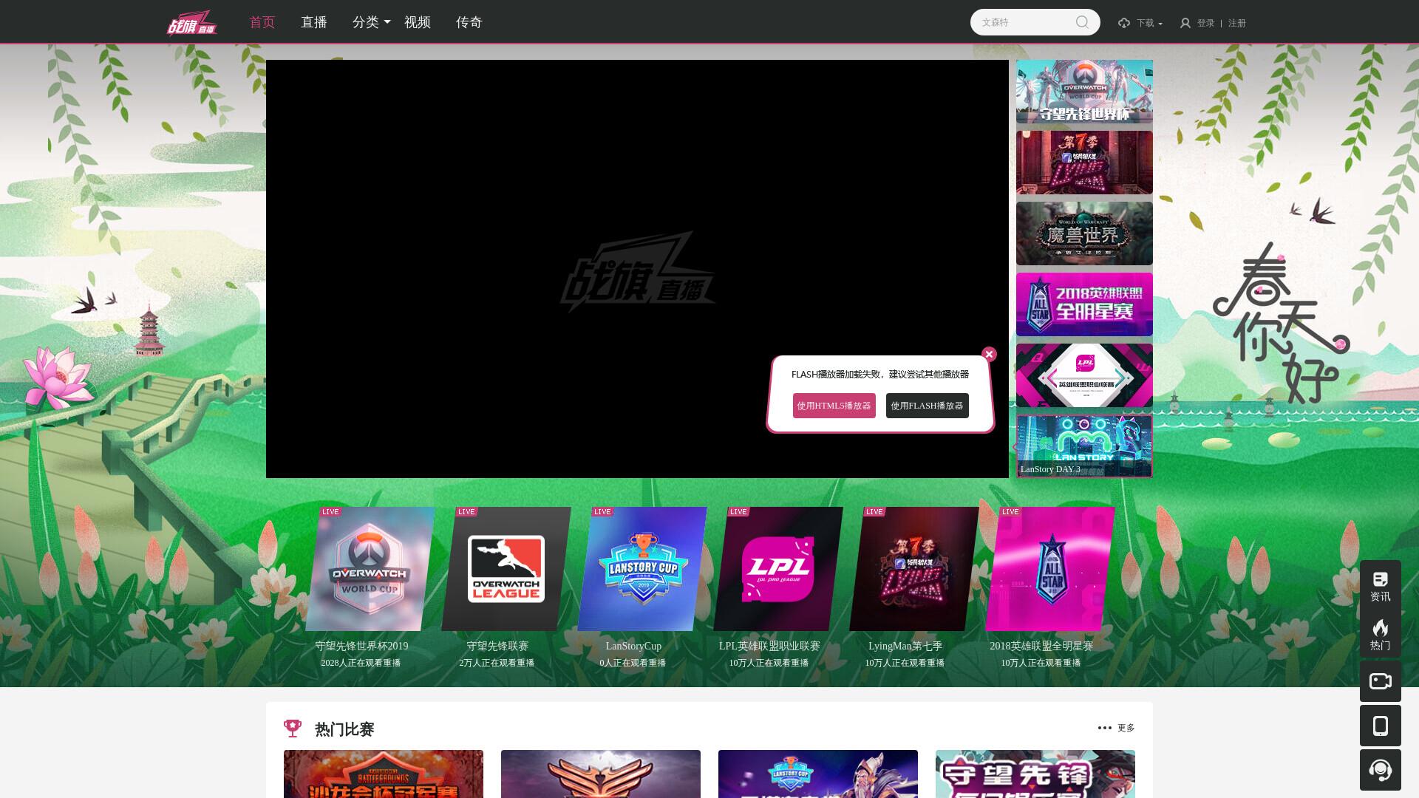Select the 魔兽世界 side thumbnail
This screenshot has height=798, width=1419.
coord(1084,233)
